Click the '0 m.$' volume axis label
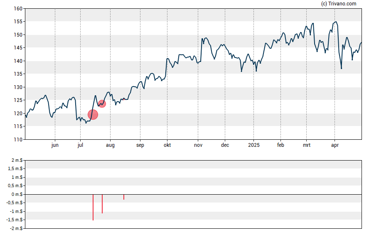The width and height of the screenshot is (369, 235). 17,194
